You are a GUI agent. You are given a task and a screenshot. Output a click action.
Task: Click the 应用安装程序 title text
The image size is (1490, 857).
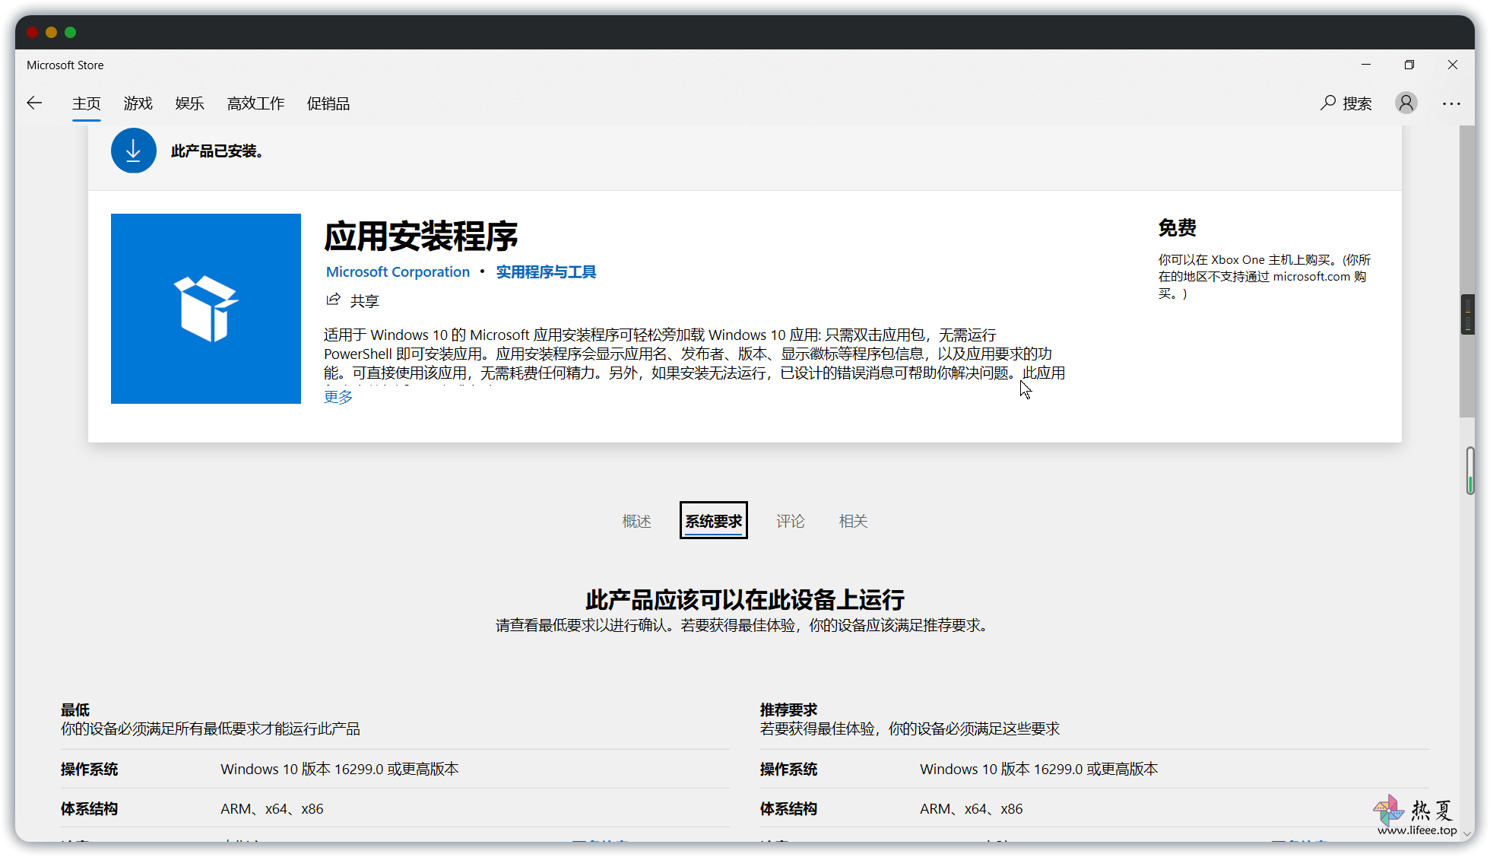point(421,236)
